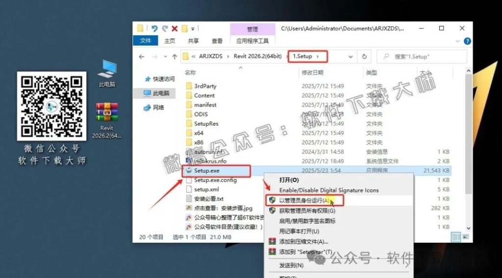This screenshot has height=278, width=502.
Task: Click the blue help question mark icon
Action: point(467,41)
